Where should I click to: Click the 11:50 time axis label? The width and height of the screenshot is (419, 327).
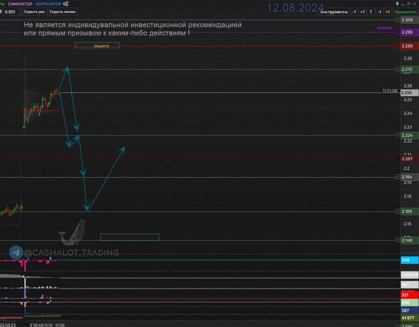[x=60, y=325]
